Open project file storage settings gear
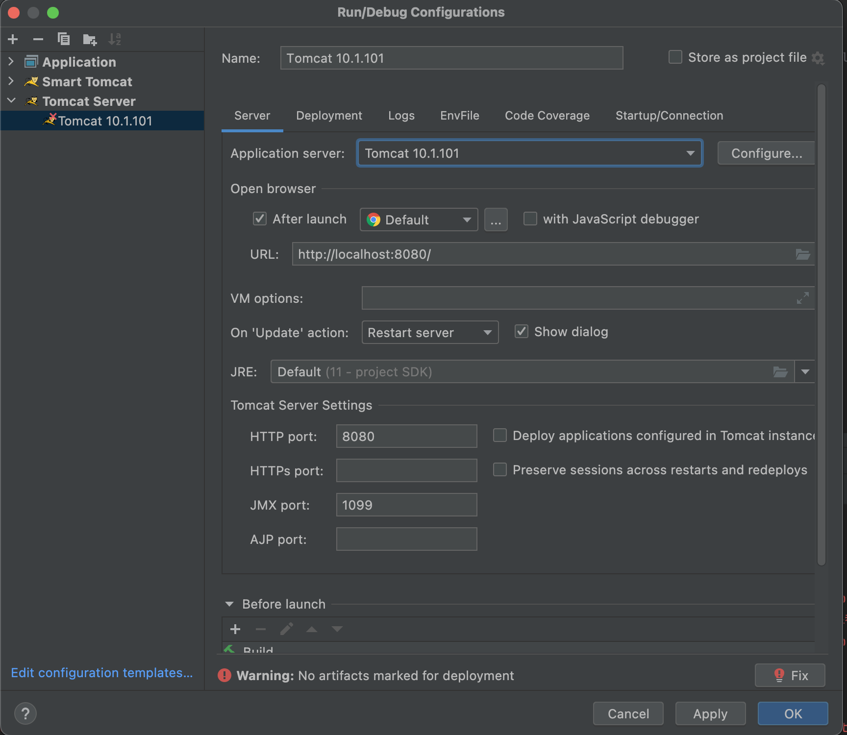 coord(818,58)
